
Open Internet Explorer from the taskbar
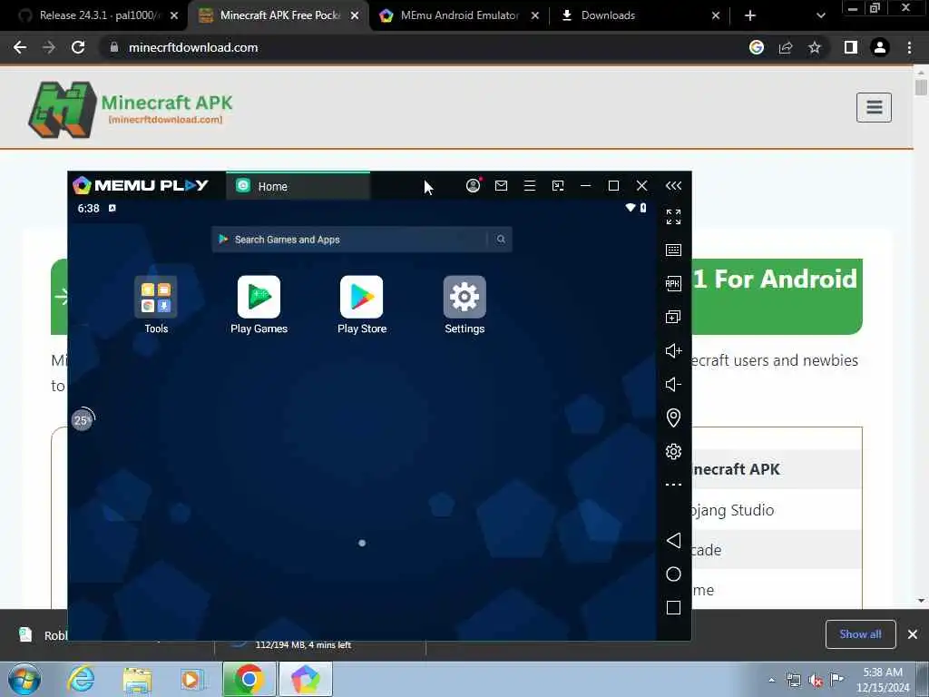tap(81, 679)
